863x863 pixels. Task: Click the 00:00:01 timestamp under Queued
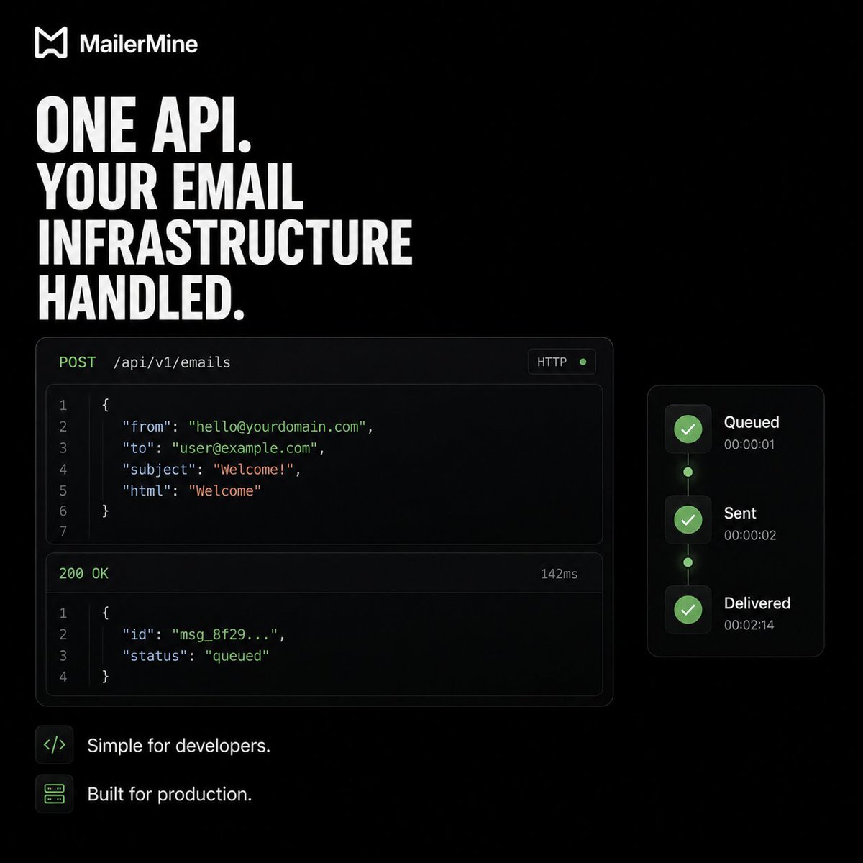(749, 444)
